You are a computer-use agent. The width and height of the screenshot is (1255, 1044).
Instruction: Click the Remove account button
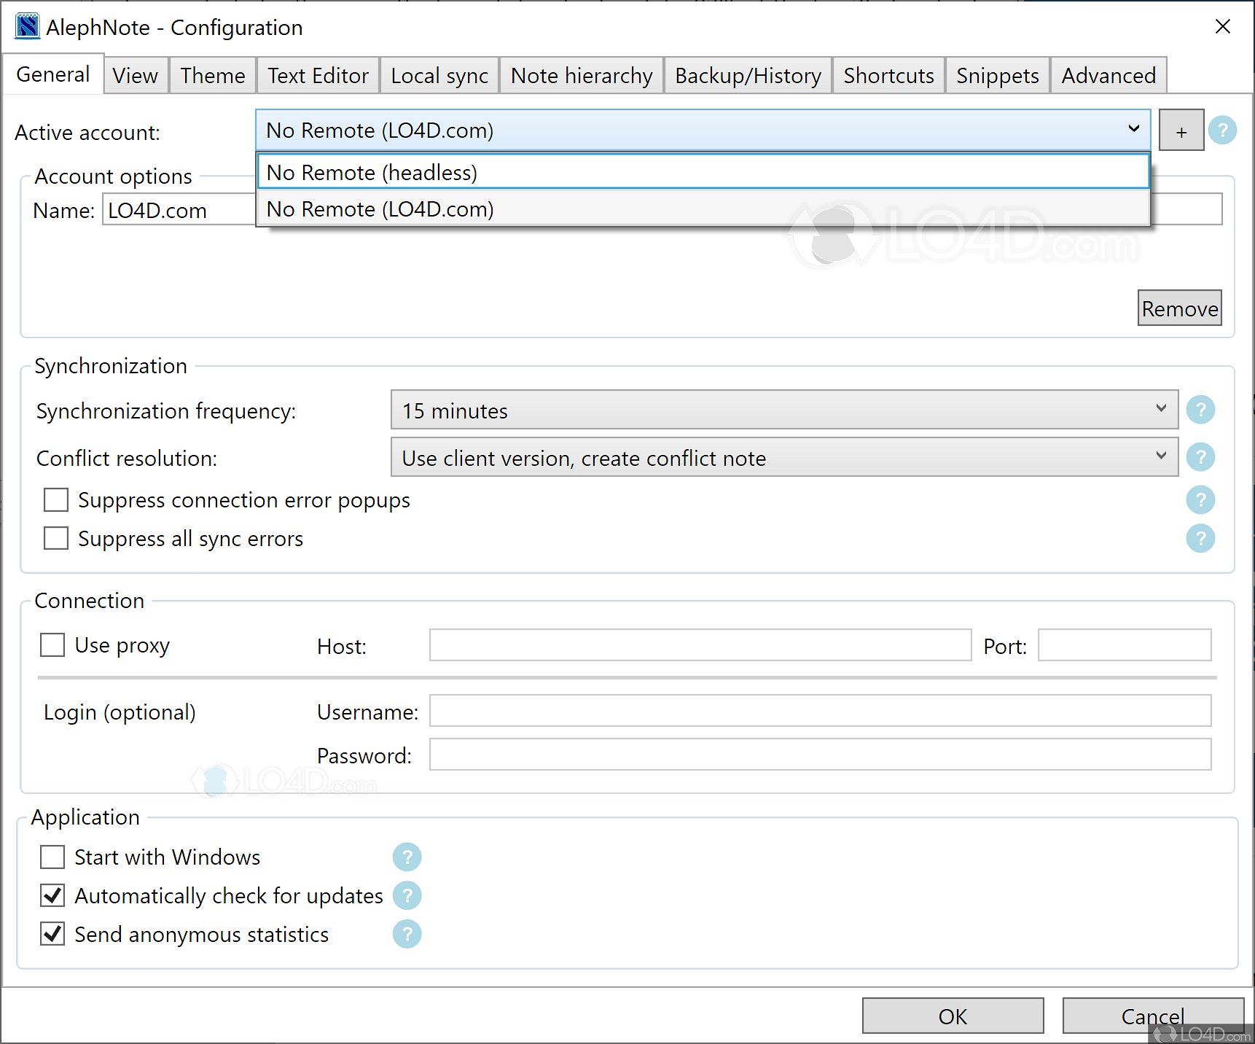click(1178, 308)
